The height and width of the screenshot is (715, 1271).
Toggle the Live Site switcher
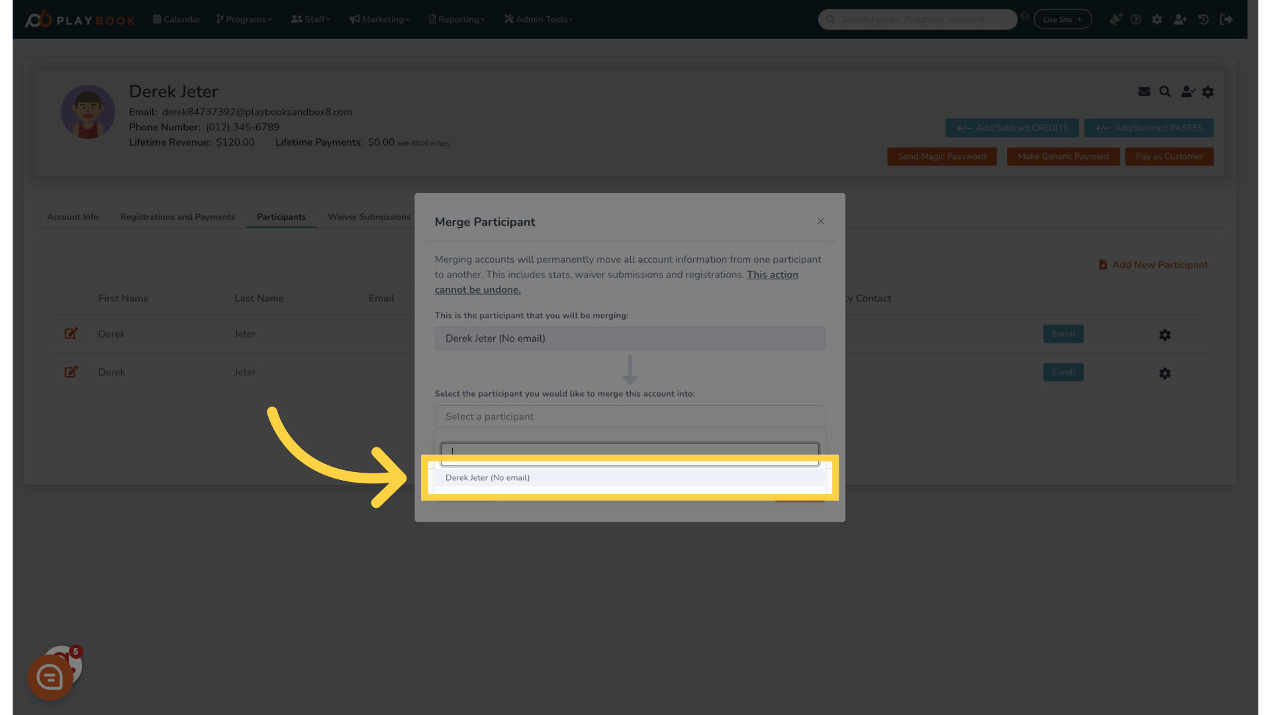tap(1062, 19)
